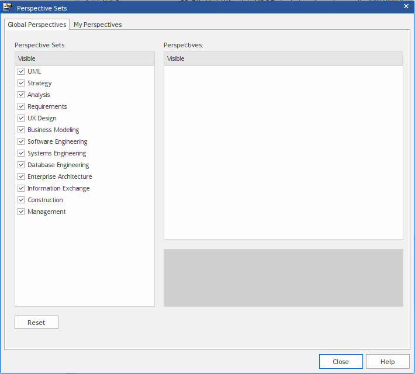
Task: Close the Perspective Sets dialog with X
Action: [406, 6]
